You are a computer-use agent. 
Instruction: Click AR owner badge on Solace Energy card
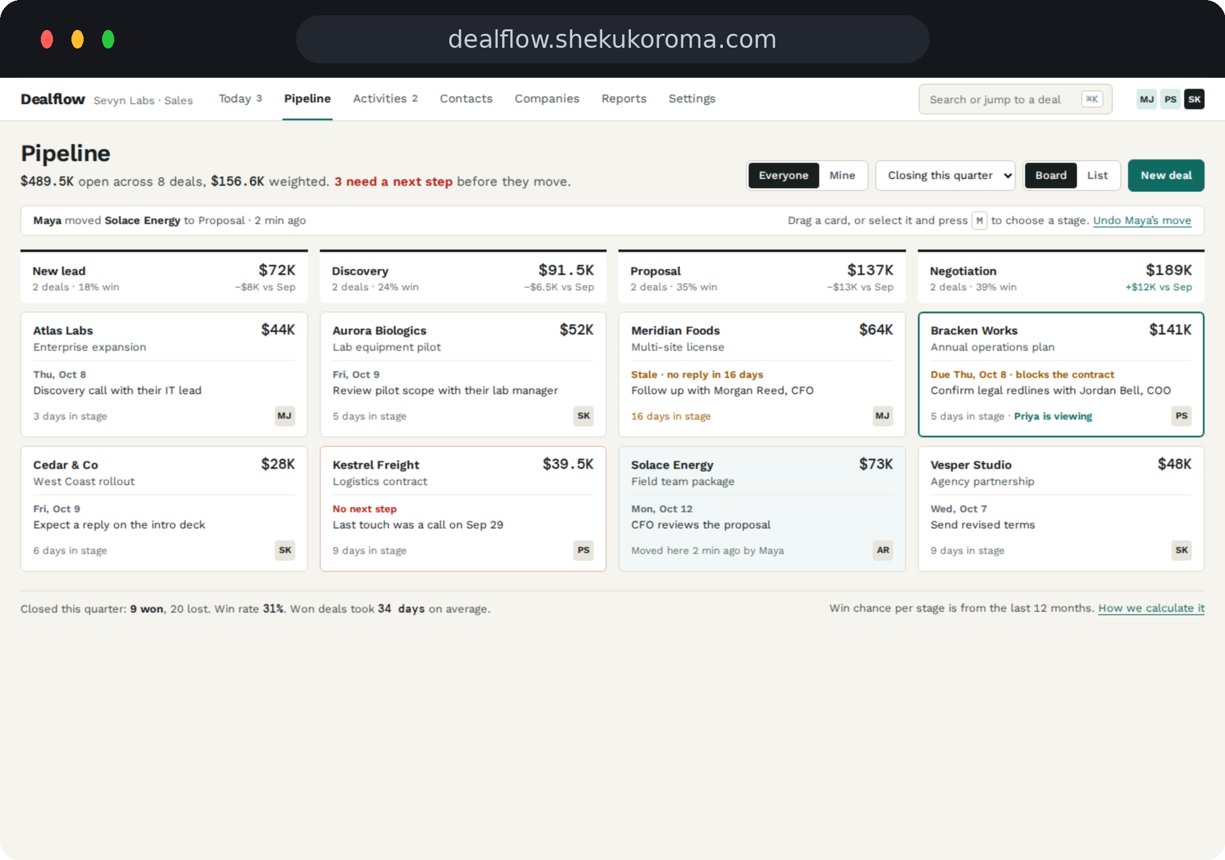883,550
